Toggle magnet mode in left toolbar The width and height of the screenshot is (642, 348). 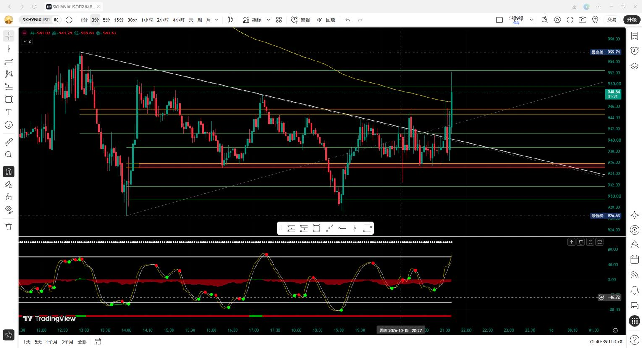[9, 171]
